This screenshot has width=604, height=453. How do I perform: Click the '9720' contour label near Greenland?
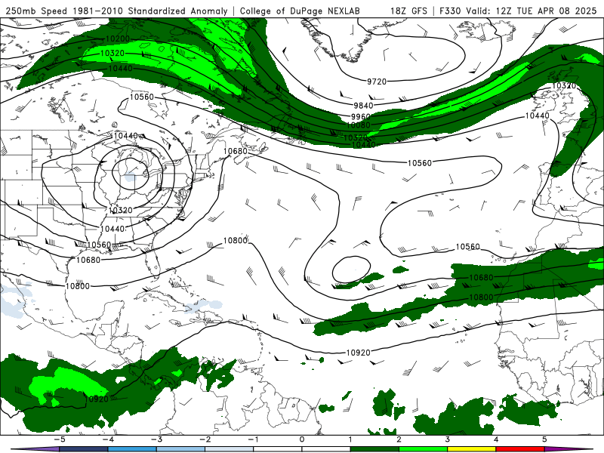pos(376,82)
